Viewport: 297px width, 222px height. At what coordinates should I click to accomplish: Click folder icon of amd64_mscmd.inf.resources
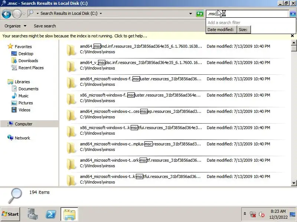pos(72,50)
